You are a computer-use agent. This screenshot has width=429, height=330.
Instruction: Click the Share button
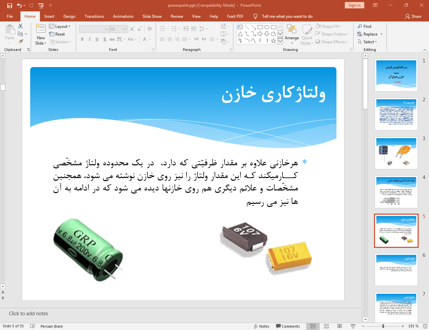click(413, 16)
